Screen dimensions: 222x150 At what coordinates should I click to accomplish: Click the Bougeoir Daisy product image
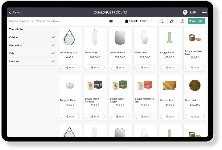(x=70, y=85)
